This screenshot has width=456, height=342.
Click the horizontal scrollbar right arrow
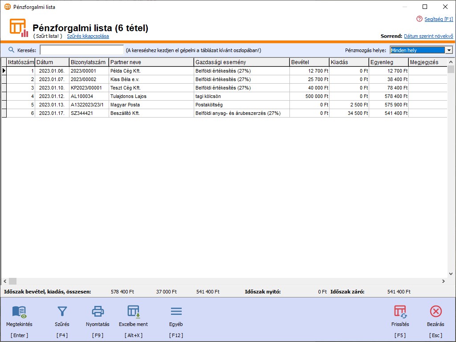pos(444,281)
